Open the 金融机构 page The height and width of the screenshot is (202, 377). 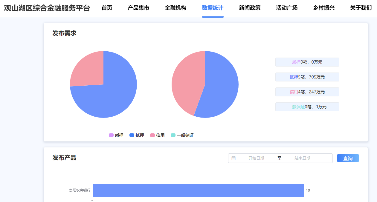click(x=175, y=8)
